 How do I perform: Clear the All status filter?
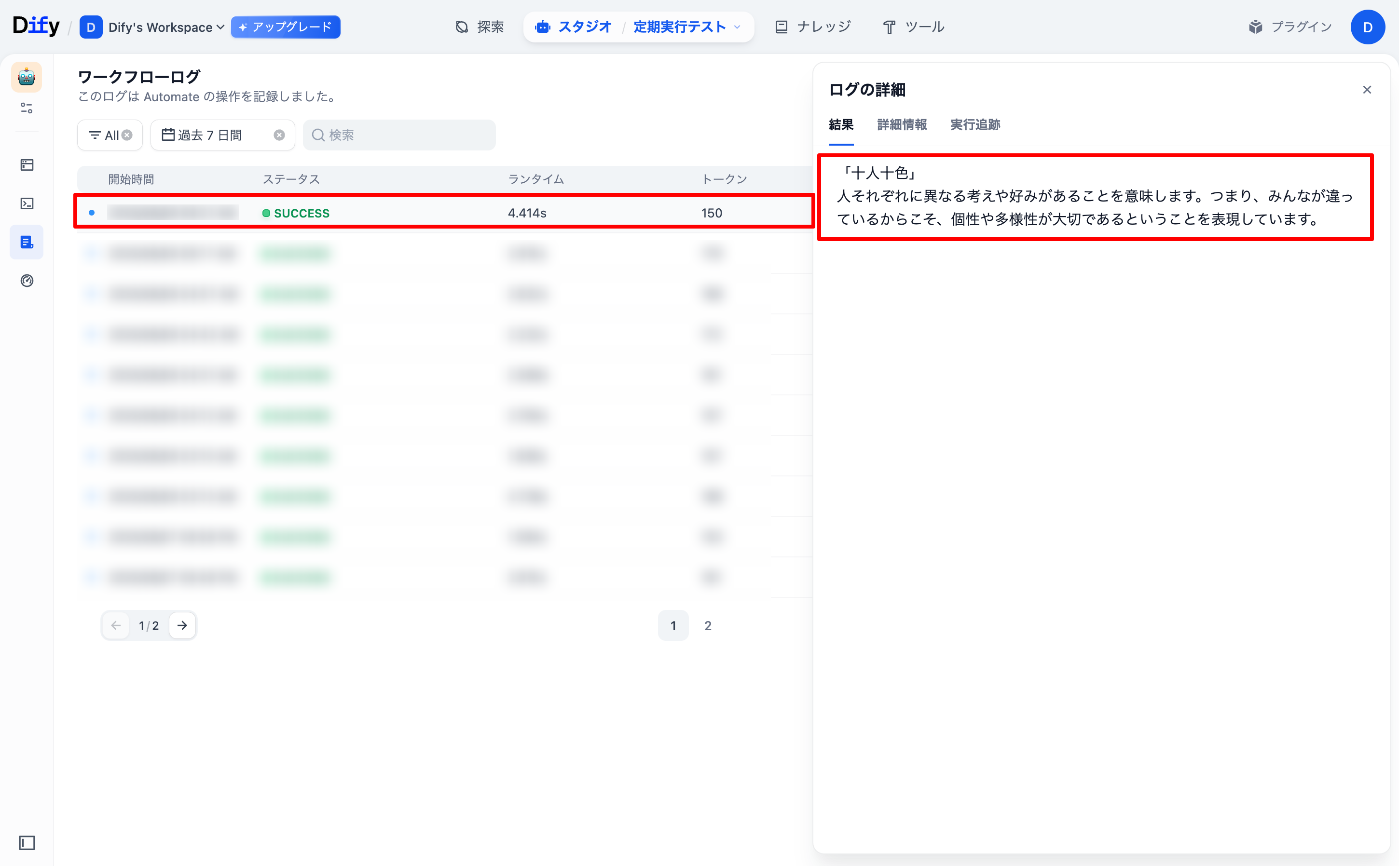(x=127, y=135)
